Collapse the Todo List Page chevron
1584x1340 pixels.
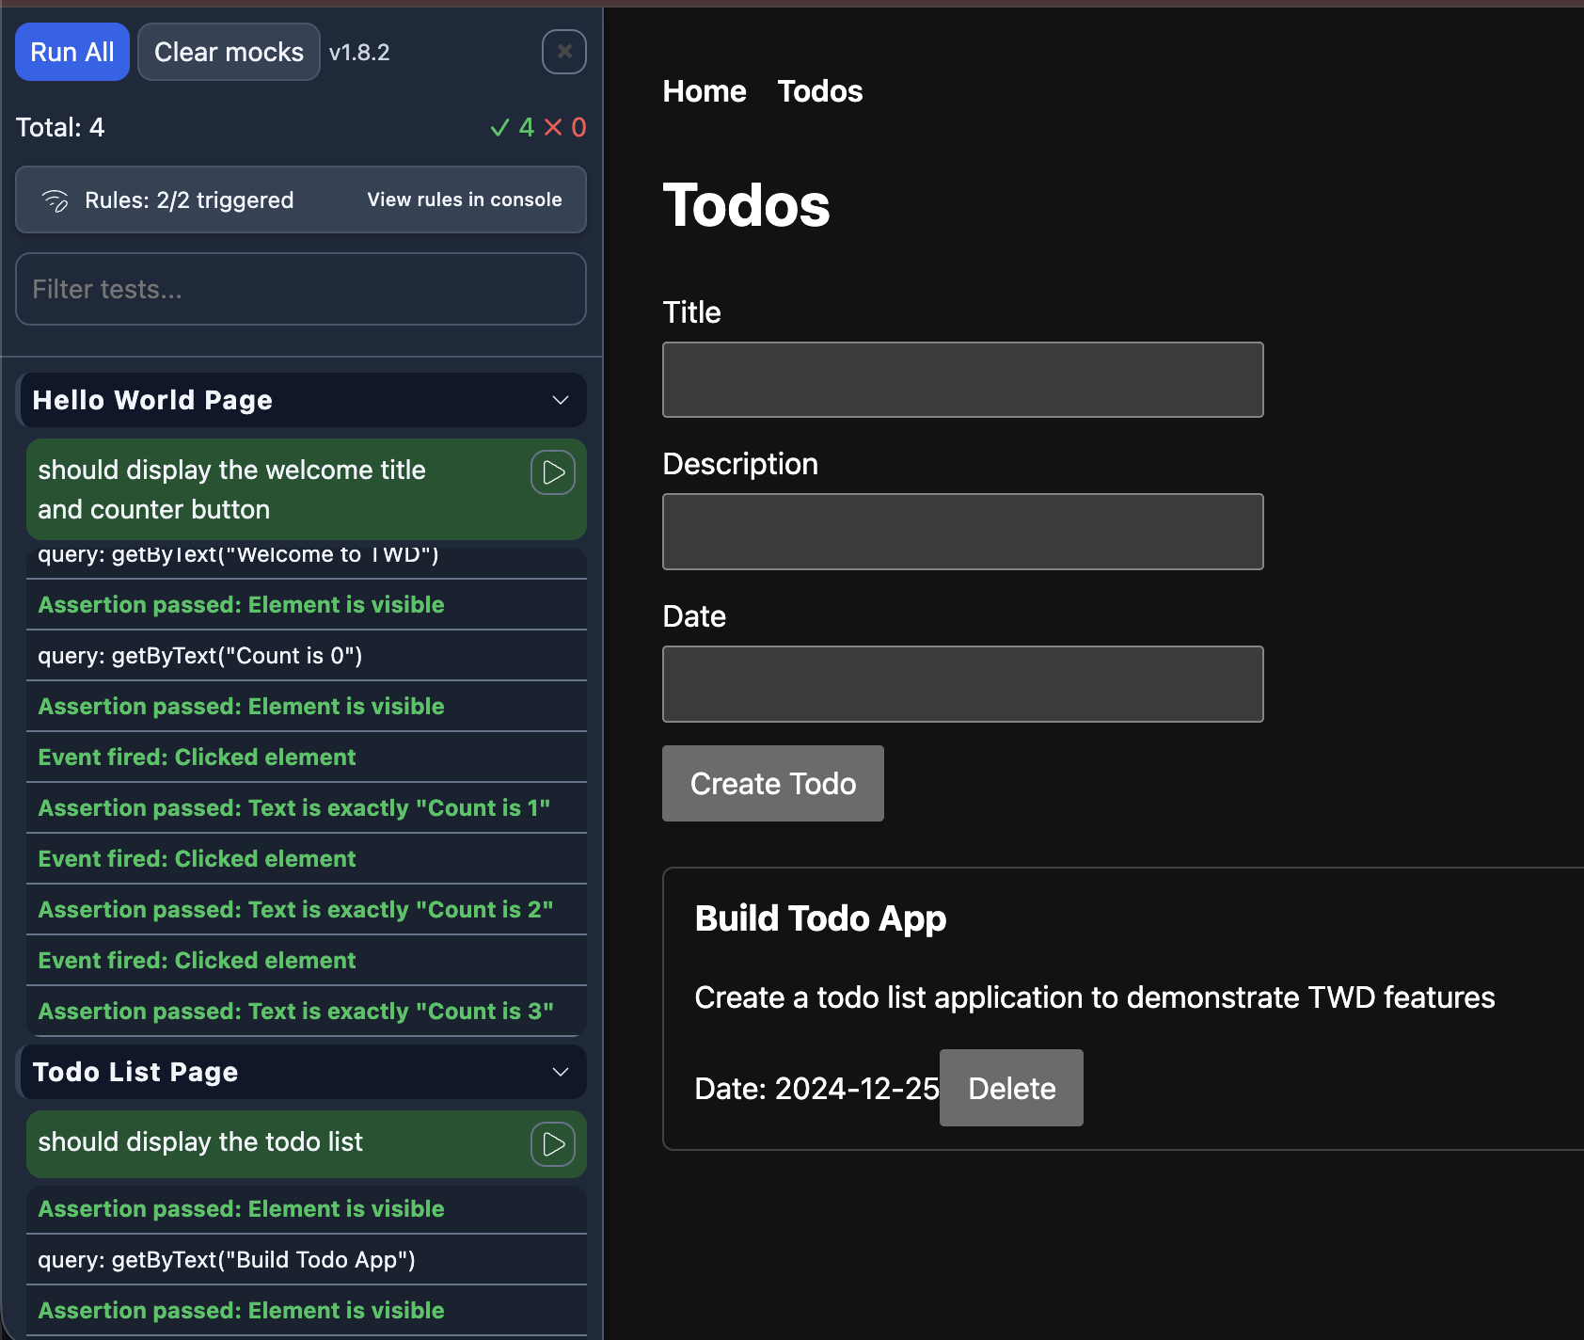[561, 1072]
